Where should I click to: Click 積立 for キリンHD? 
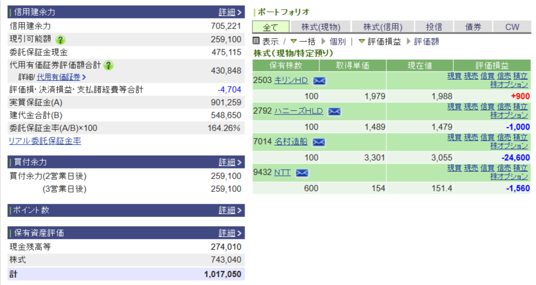pyautogui.click(x=520, y=76)
